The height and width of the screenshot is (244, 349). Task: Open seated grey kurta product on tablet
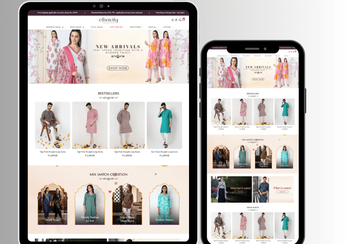tap(53, 125)
